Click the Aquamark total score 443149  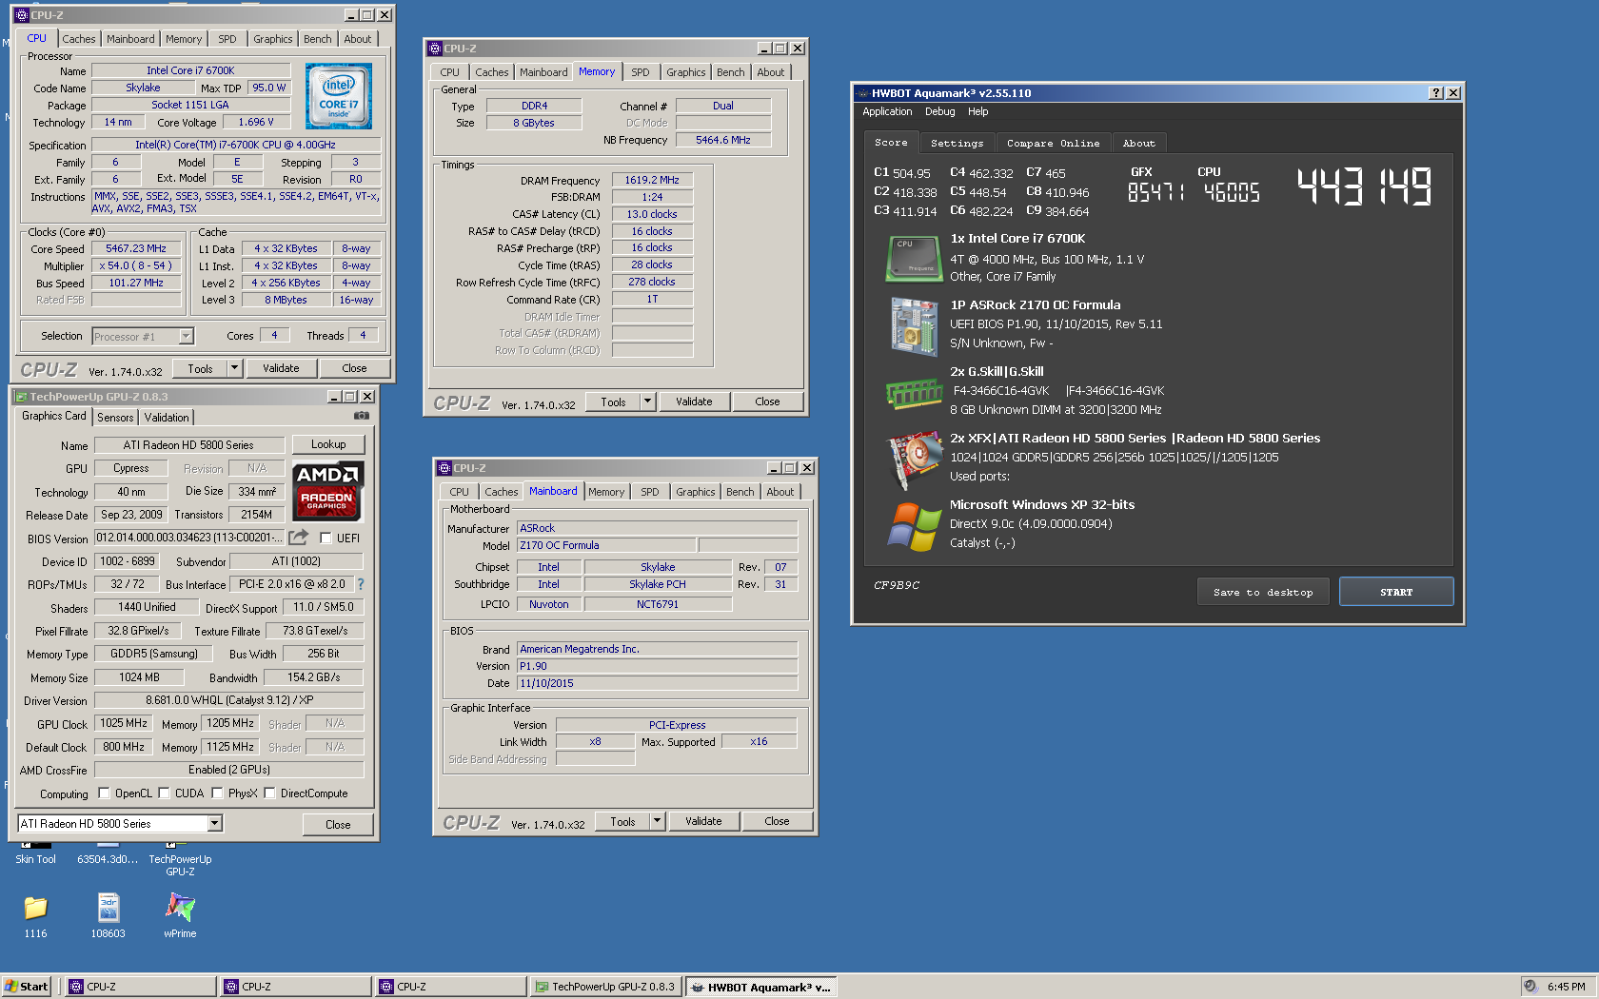click(1365, 186)
